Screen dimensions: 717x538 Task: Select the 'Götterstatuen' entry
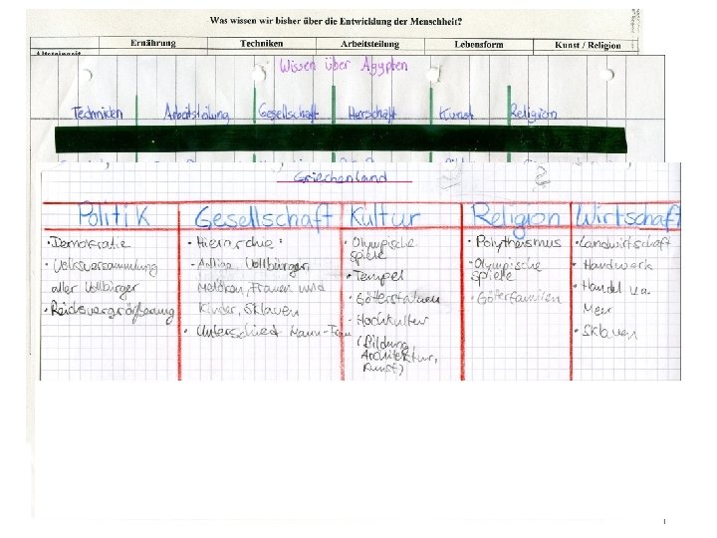(396, 299)
